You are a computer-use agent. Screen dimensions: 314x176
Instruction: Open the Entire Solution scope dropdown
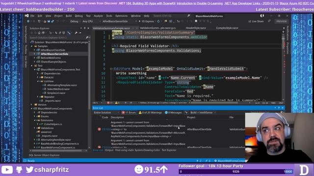[106, 112]
